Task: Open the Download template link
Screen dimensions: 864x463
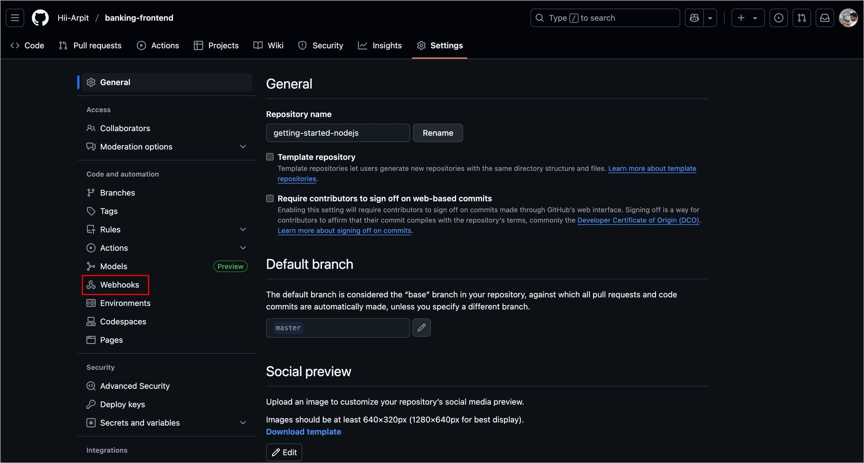Action: (303, 432)
